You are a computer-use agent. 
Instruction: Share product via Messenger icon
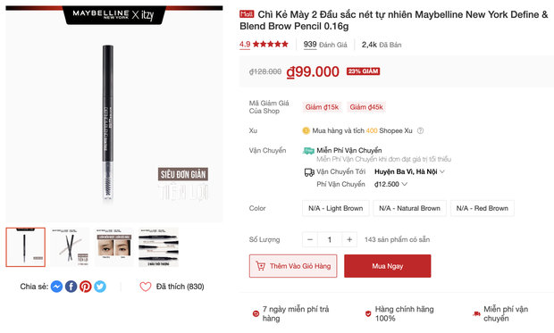(56, 287)
